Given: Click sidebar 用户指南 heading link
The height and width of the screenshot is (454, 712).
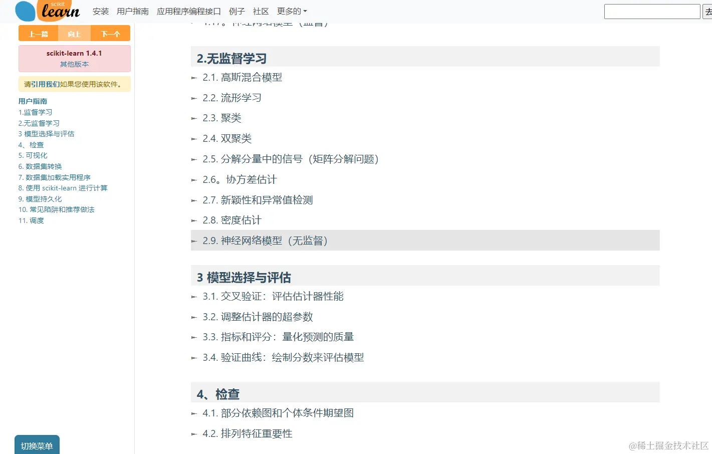Looking at the screenshot, I should (x=33, y=101).
